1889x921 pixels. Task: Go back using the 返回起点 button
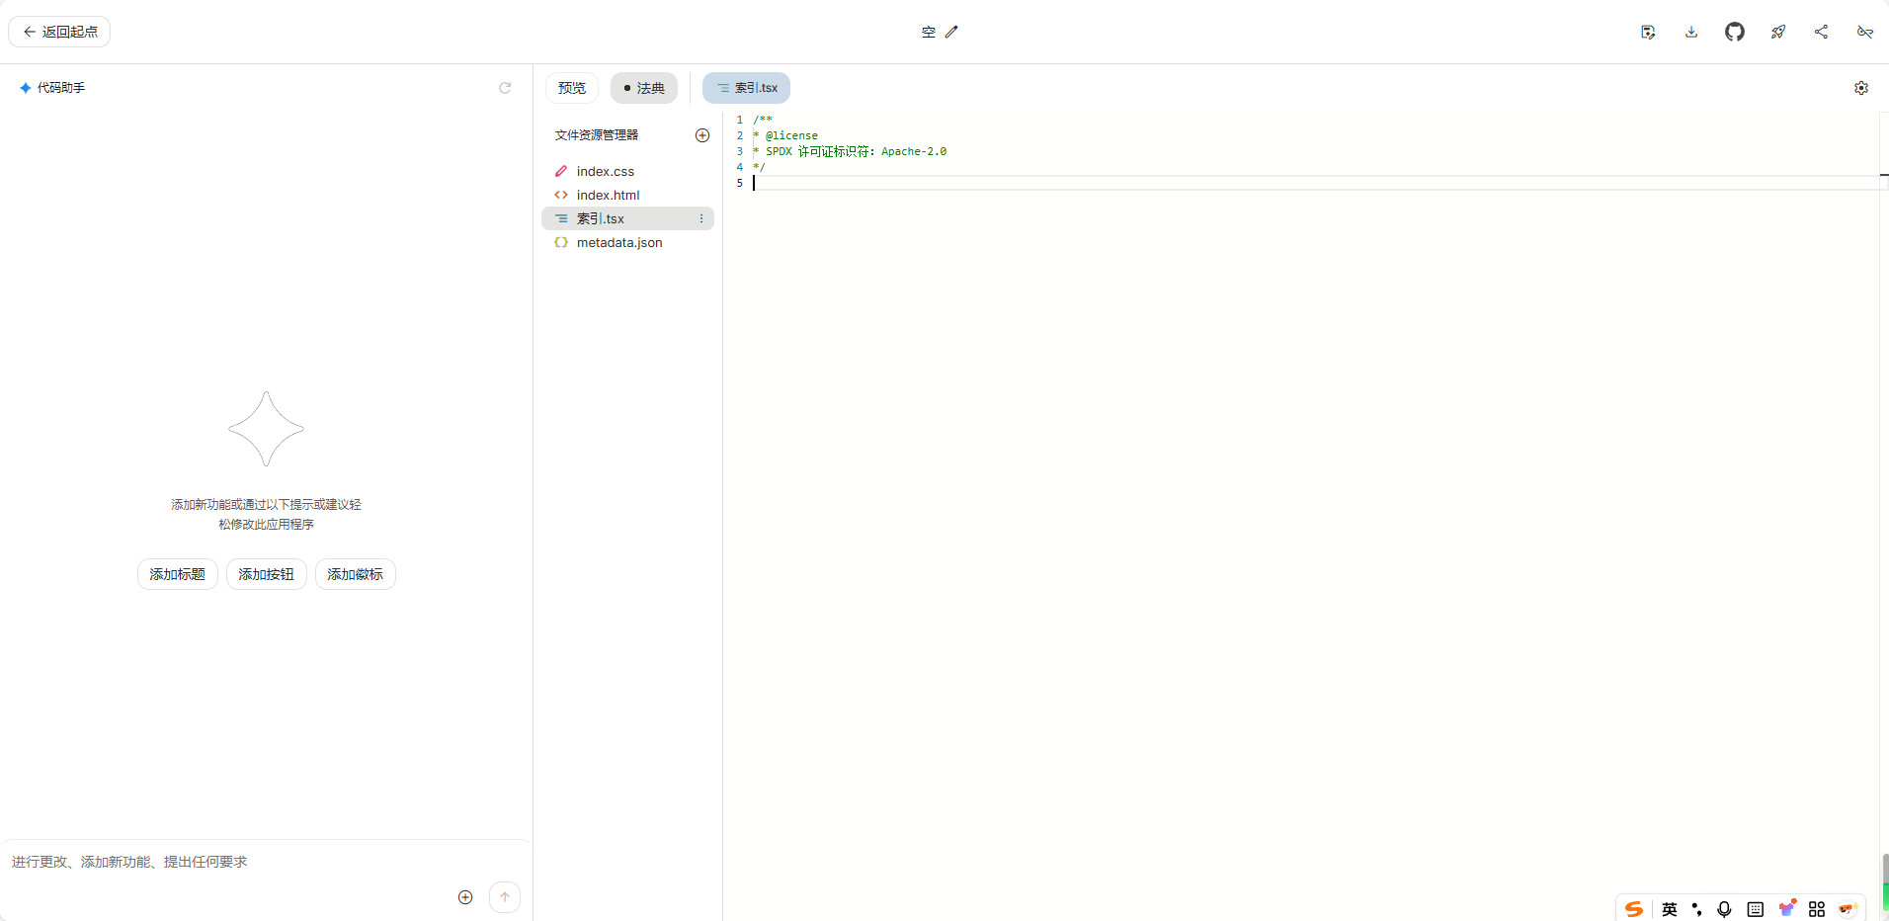pyautogui.click(x=59, y=32)
